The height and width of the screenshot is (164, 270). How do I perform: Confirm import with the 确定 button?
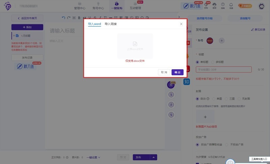[178, 72]
